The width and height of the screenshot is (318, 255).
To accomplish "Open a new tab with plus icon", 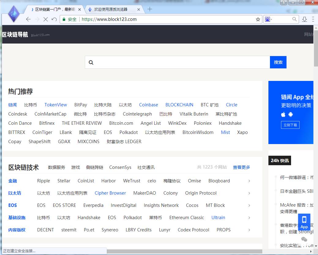I will click(x=150, y=9).
